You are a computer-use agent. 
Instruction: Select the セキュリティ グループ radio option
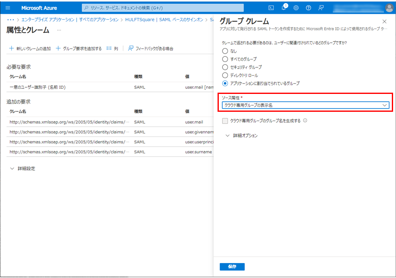click(225, 67)
